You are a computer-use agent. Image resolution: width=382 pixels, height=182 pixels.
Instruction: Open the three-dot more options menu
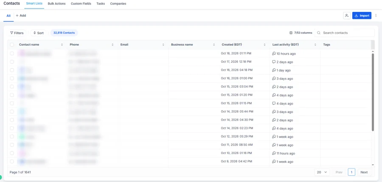click(376, 16)
